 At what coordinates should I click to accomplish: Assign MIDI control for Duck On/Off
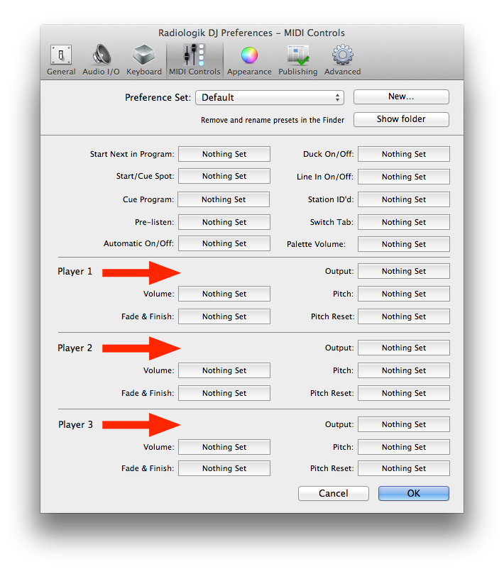coord(404,154)
